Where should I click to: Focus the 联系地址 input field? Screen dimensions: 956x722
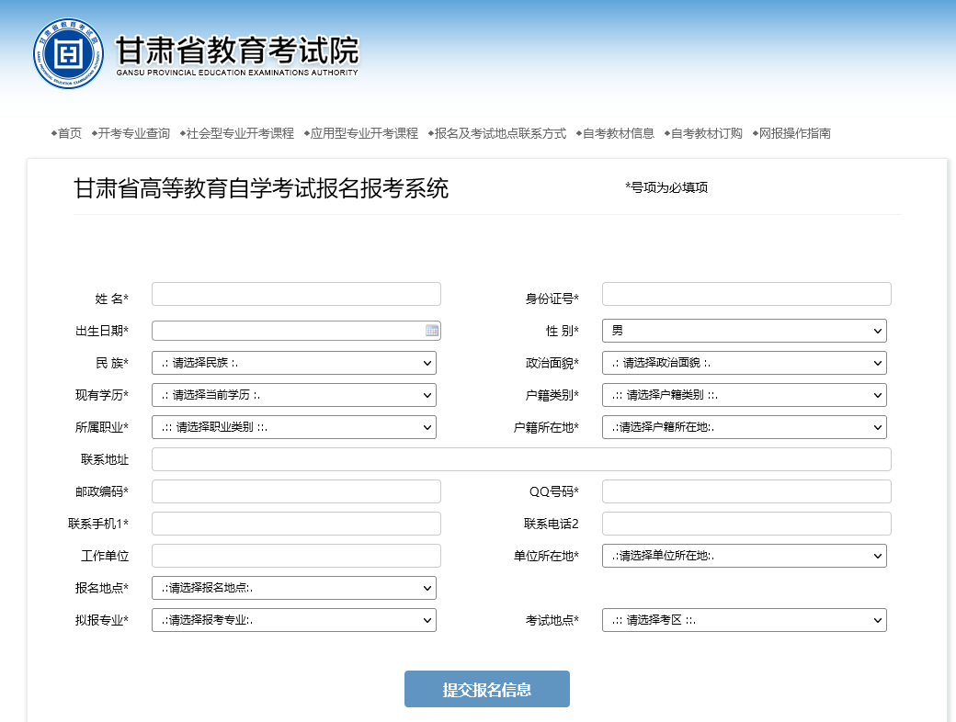(x=521, y=459)
